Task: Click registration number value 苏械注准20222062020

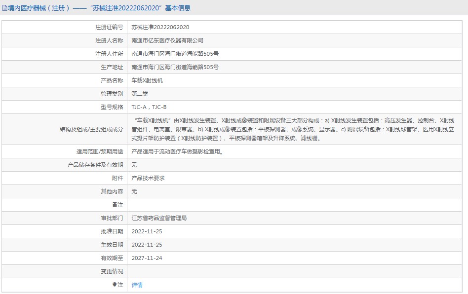Action: click(x=160, y=27)
